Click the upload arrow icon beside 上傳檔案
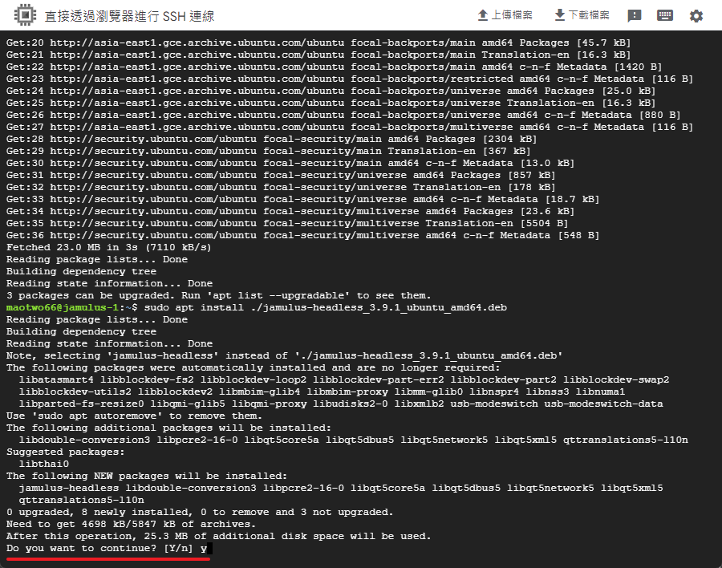This screenshot has width=722, height=568. point(483,15)
